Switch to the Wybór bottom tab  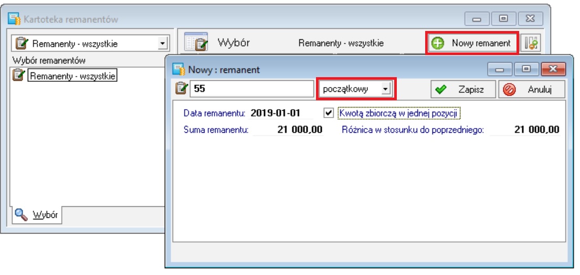pos(37,215)
